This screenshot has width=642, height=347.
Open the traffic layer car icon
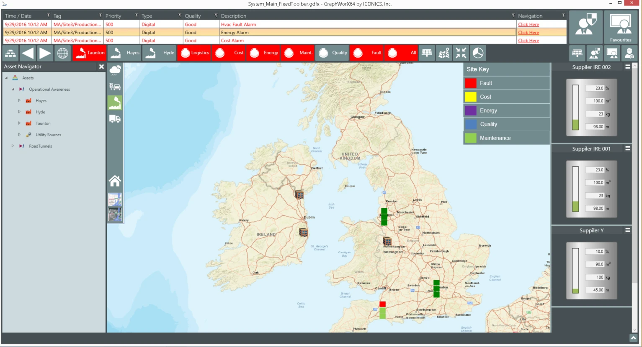point(115,87)
